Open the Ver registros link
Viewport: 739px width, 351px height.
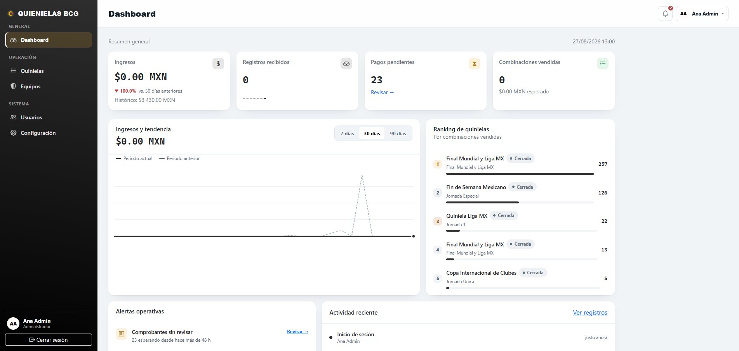pos(590,313)
